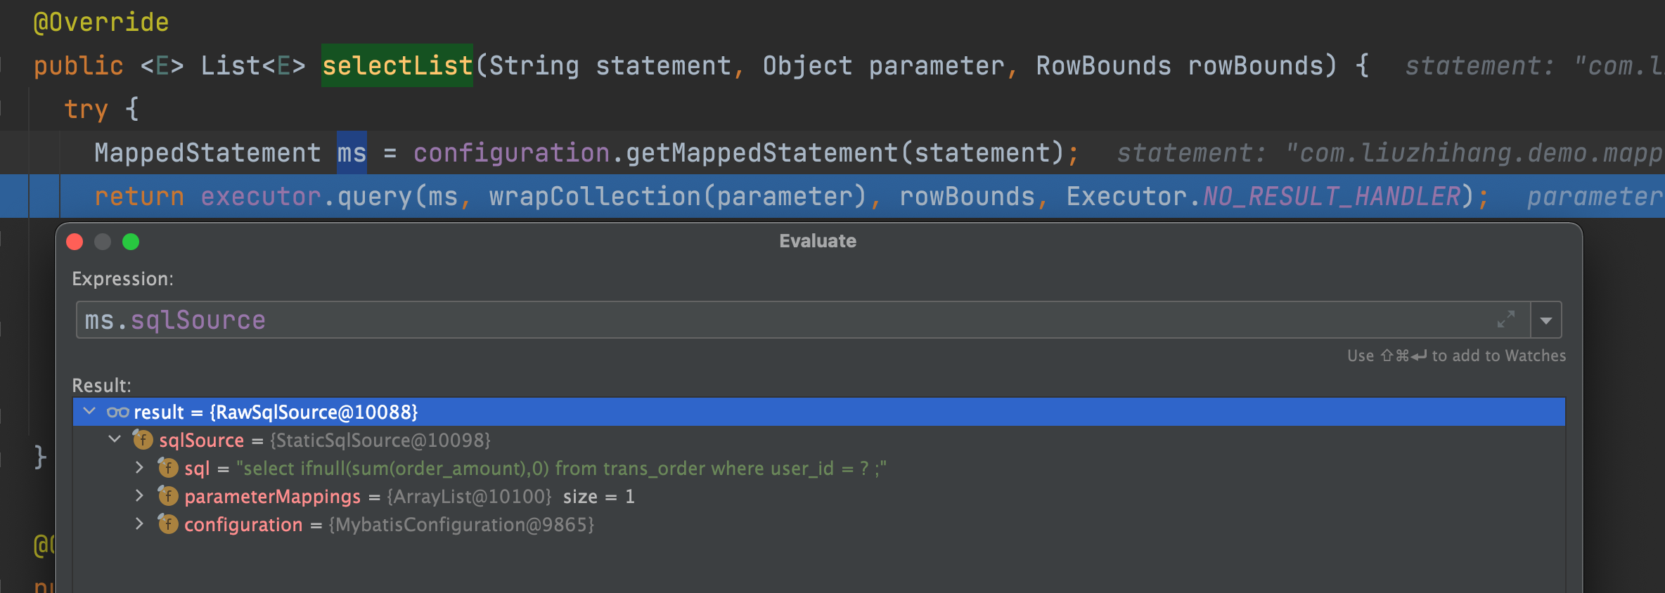Screen dimensions: 1665x593
Task: Click the expand expression editor icon
Action: click(x=1505, y=320)
